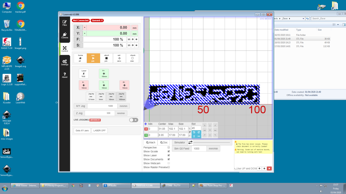Start the run job button
Screen dimensions: 346x194
[x=93, y=58]
